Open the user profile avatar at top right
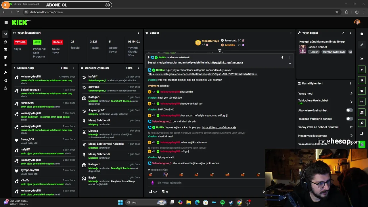The width and height of the screenshot is (368, 207). (357, 22)
